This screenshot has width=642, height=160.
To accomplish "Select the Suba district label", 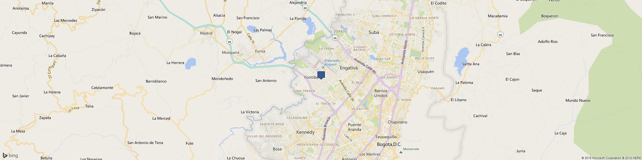I will [374, 32].
